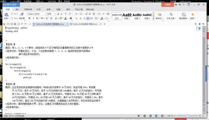Switch to the 开始 ribbon tab
This screenshot has width=209, height=120.
[8, 9]
